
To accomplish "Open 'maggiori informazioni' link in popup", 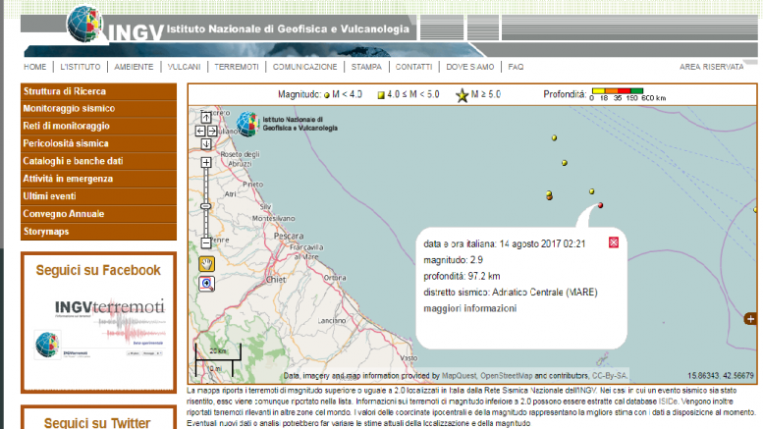I will click(x=469, y=308).
